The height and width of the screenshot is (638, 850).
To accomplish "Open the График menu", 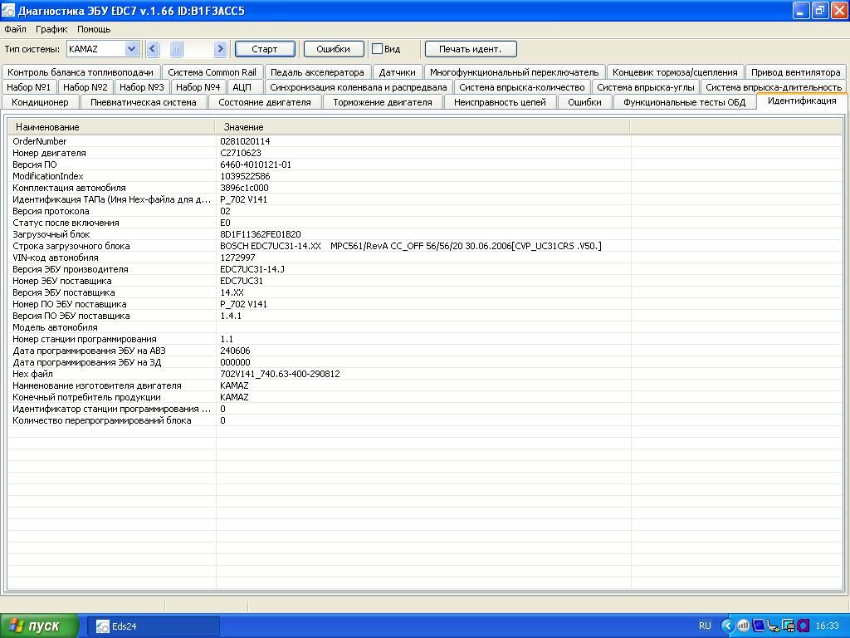I will [51, 29].
